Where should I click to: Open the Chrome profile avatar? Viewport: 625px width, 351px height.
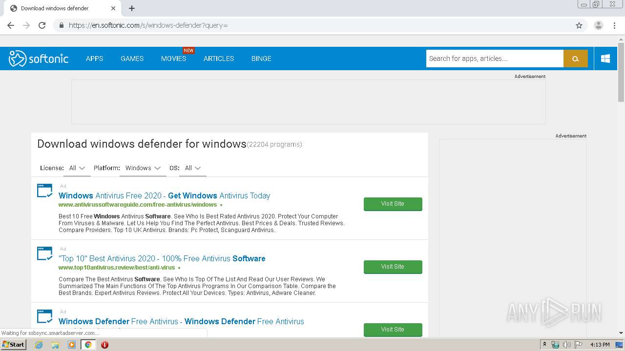(599, 25)
